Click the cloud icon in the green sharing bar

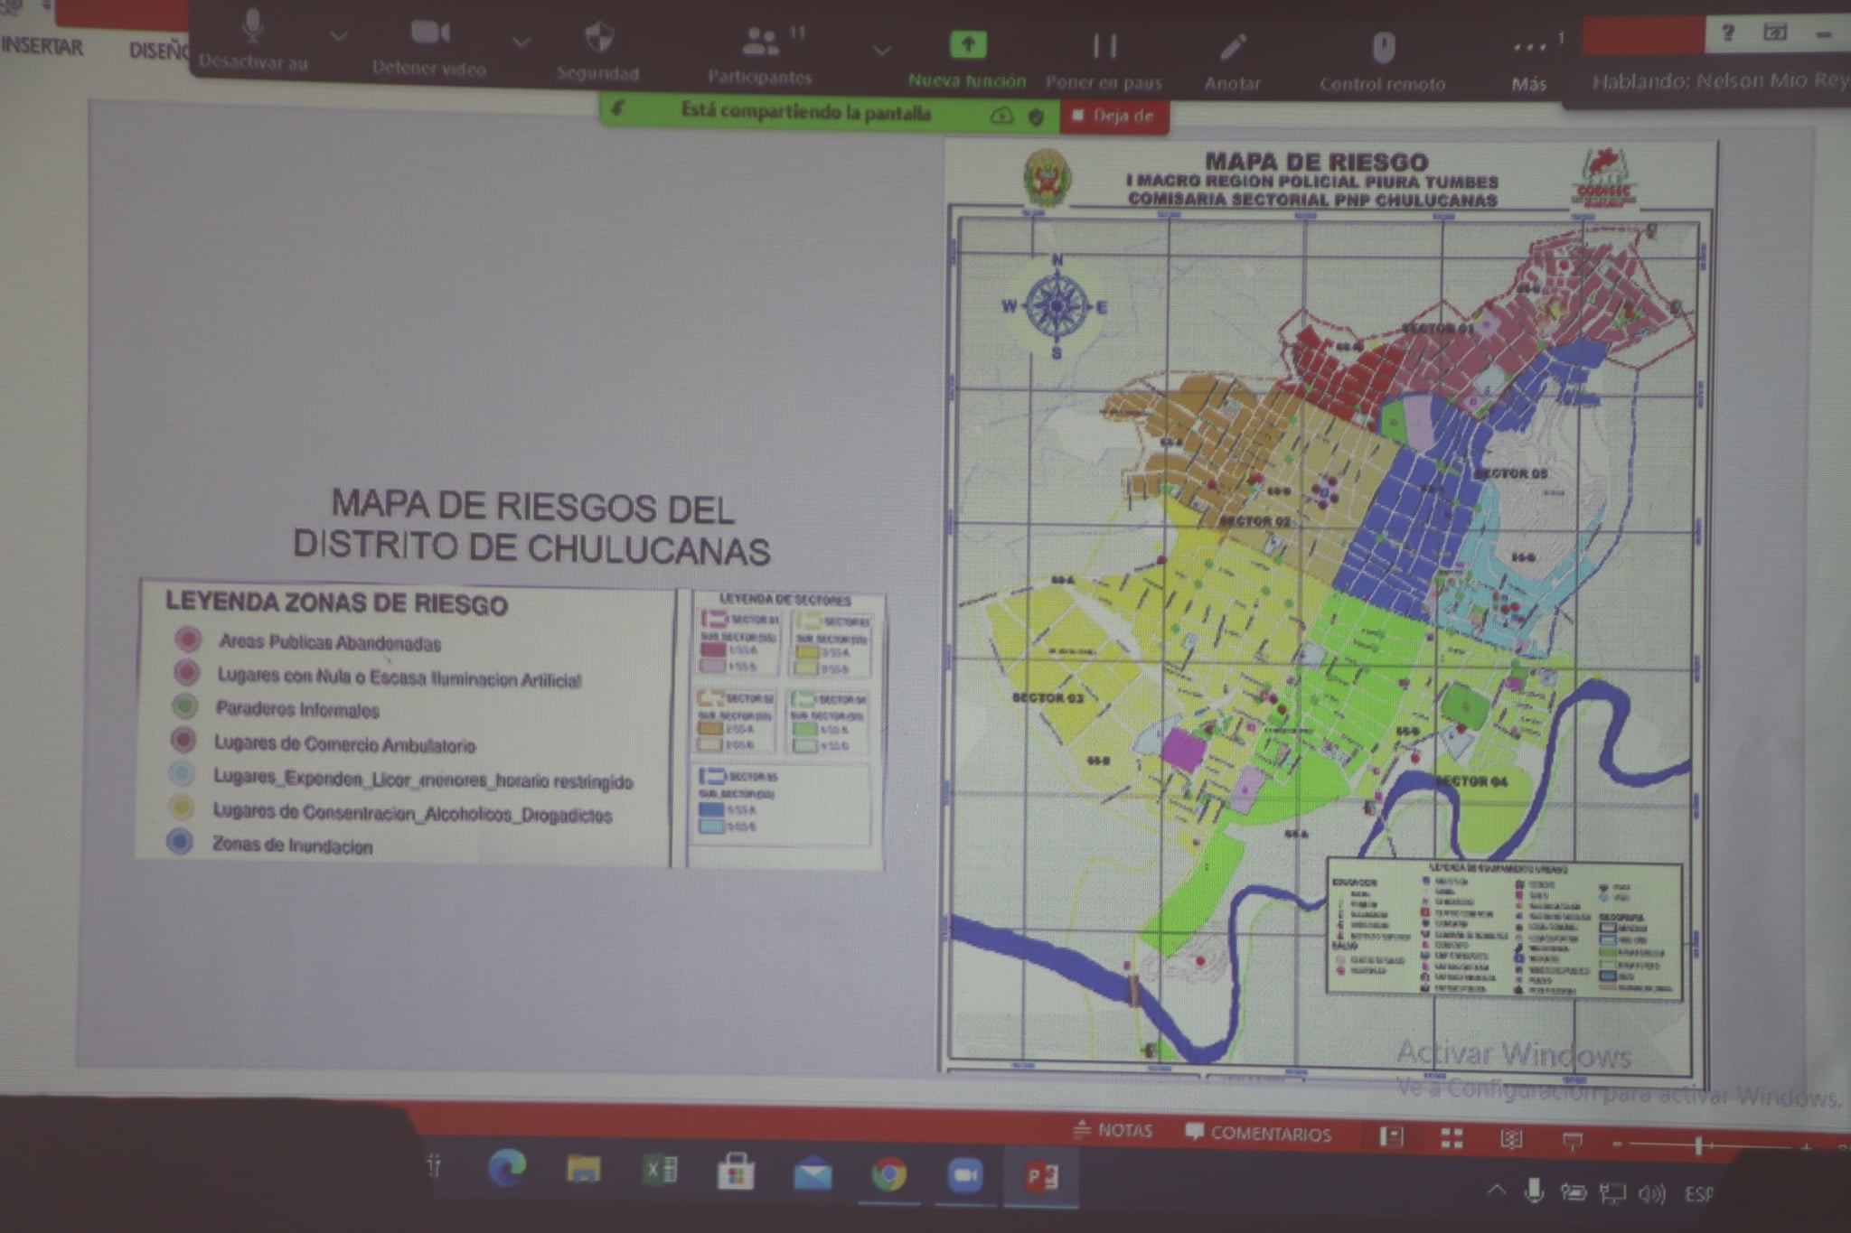(x=1001, y=116)
